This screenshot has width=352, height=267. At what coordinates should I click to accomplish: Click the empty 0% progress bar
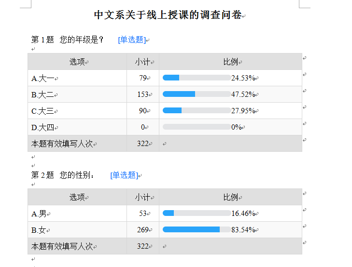tap(197, 127)
